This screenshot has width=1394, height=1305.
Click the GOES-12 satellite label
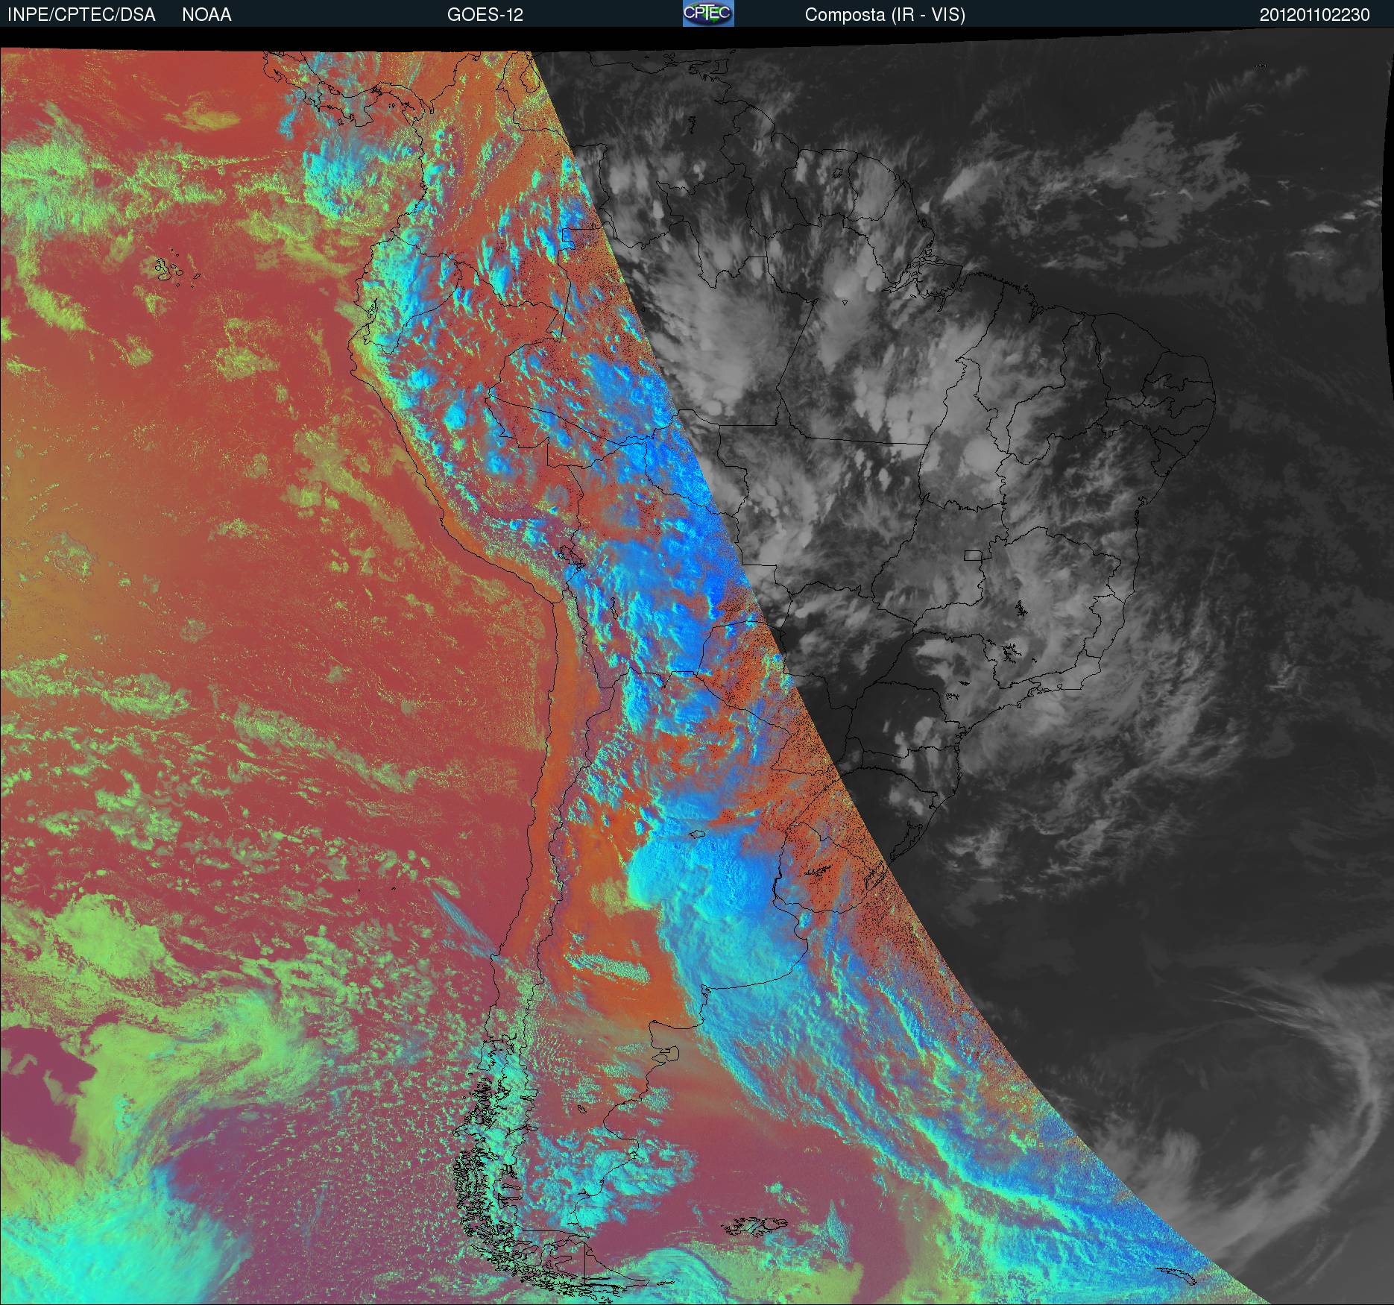485,15
